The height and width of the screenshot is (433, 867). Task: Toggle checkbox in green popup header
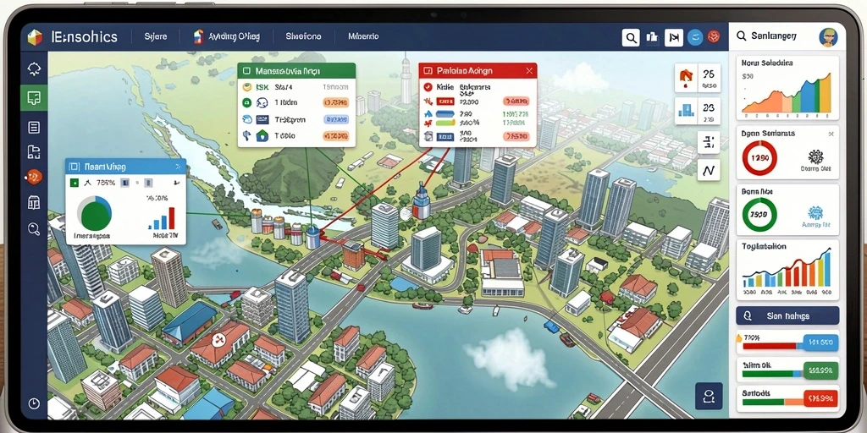246,71
